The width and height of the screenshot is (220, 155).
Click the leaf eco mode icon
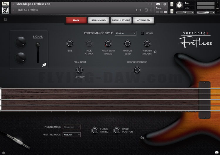44,65
